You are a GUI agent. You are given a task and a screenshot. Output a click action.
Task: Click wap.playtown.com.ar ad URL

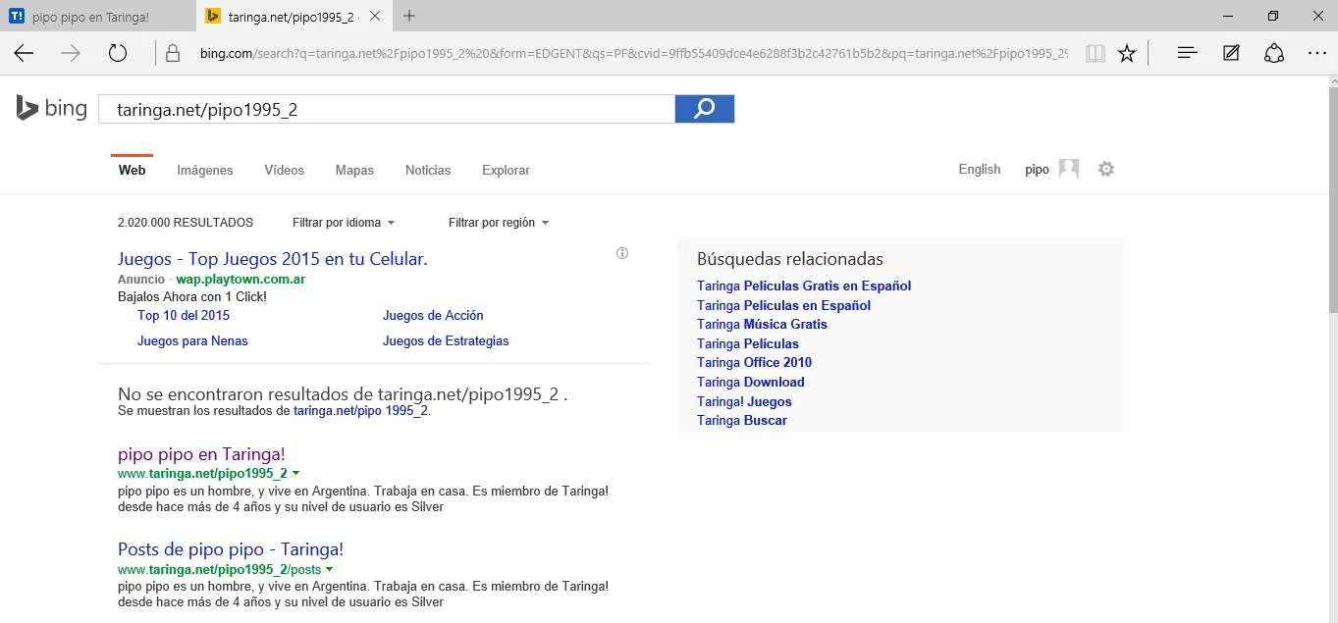241,280
